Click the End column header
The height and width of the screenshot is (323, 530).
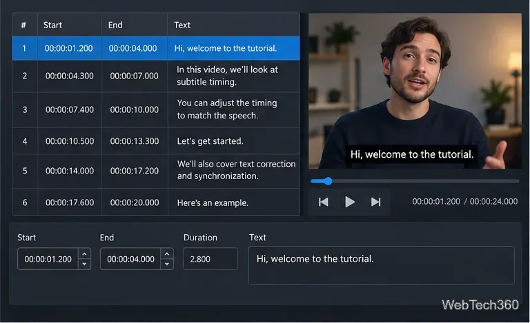pyautogui.click(x=115, y=25)
